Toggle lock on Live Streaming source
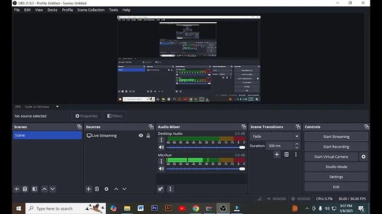The width and height of the screenshot is (382, 214). [x=148, y=136]
